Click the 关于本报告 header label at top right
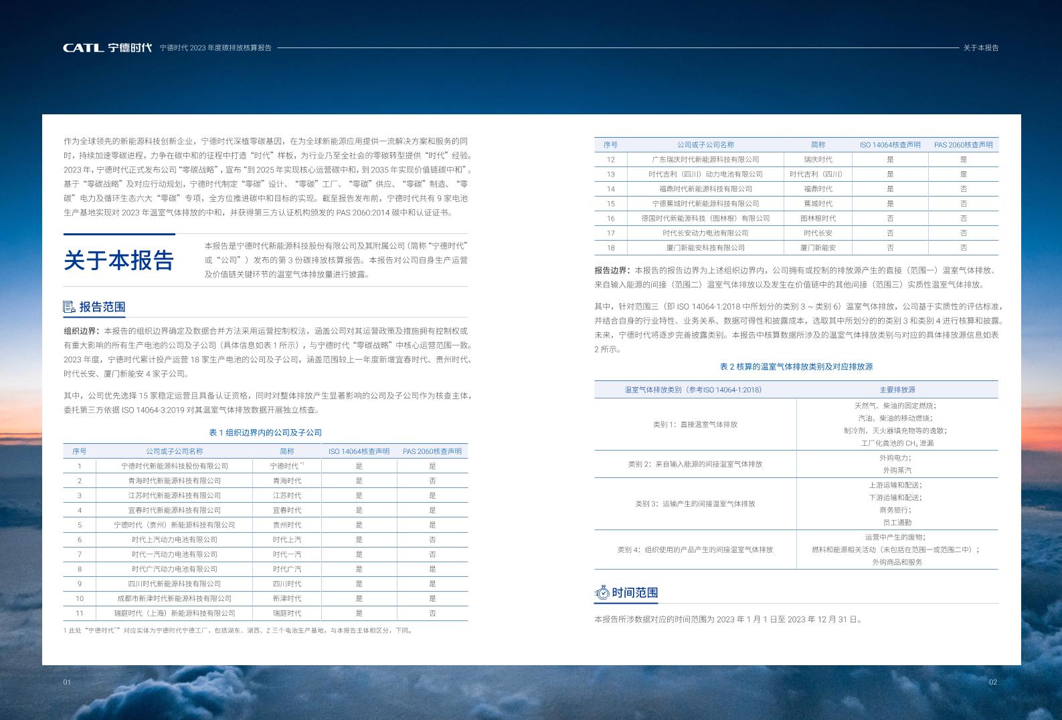Screen dimensions: 1062x720 [980, 48]
